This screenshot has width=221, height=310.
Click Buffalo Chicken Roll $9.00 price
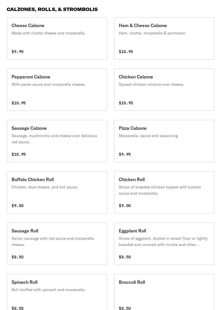[x=17, y=206]
